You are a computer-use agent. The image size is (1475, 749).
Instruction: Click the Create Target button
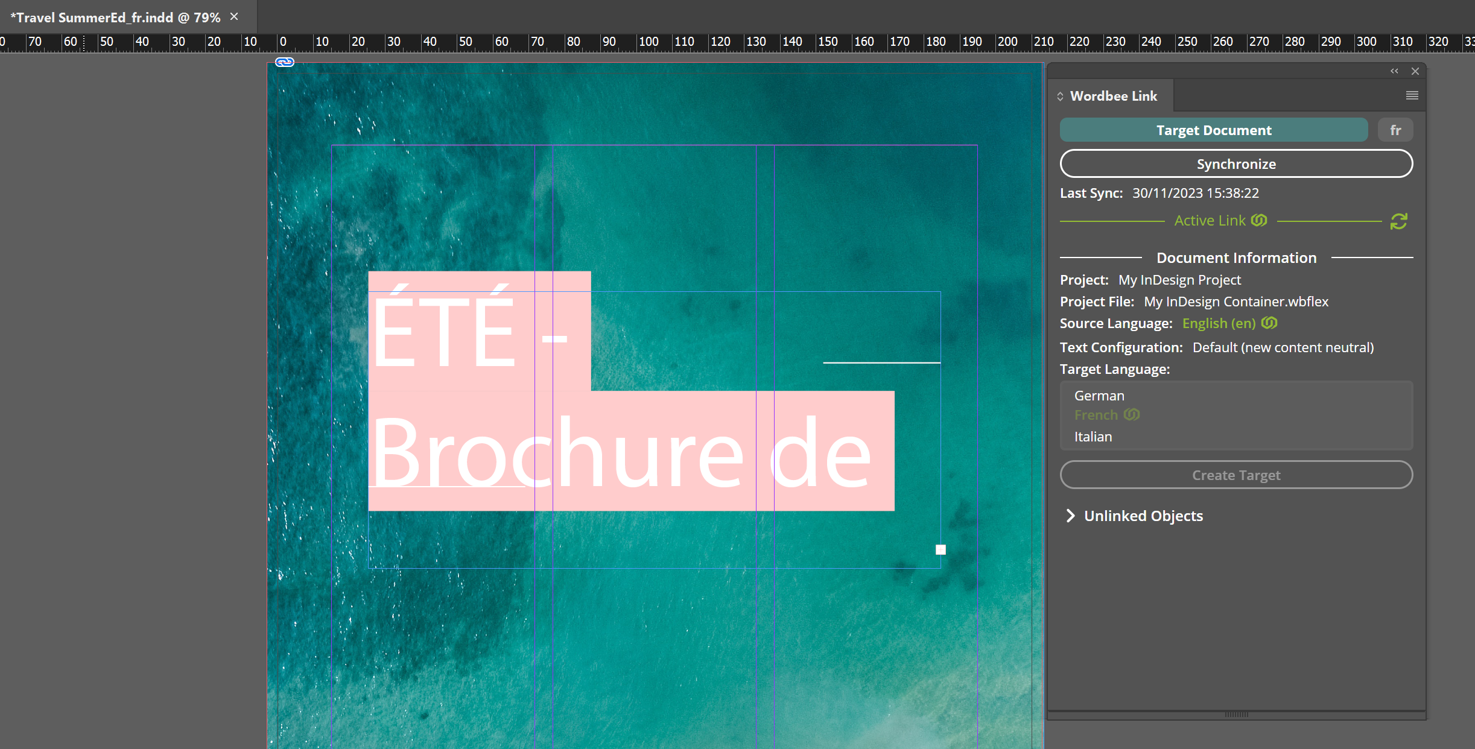point(1236,475)
